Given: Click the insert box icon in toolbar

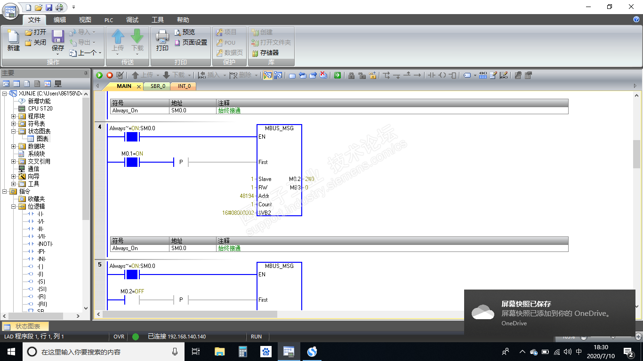Looking at the screenshot, I should (452, 75).
